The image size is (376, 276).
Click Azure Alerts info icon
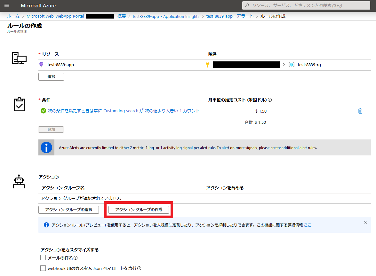[46, 147]
